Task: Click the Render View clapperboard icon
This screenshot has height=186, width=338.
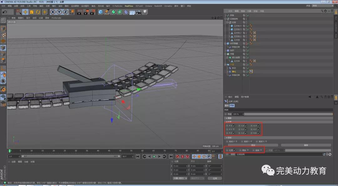Action: coord(79,12)
